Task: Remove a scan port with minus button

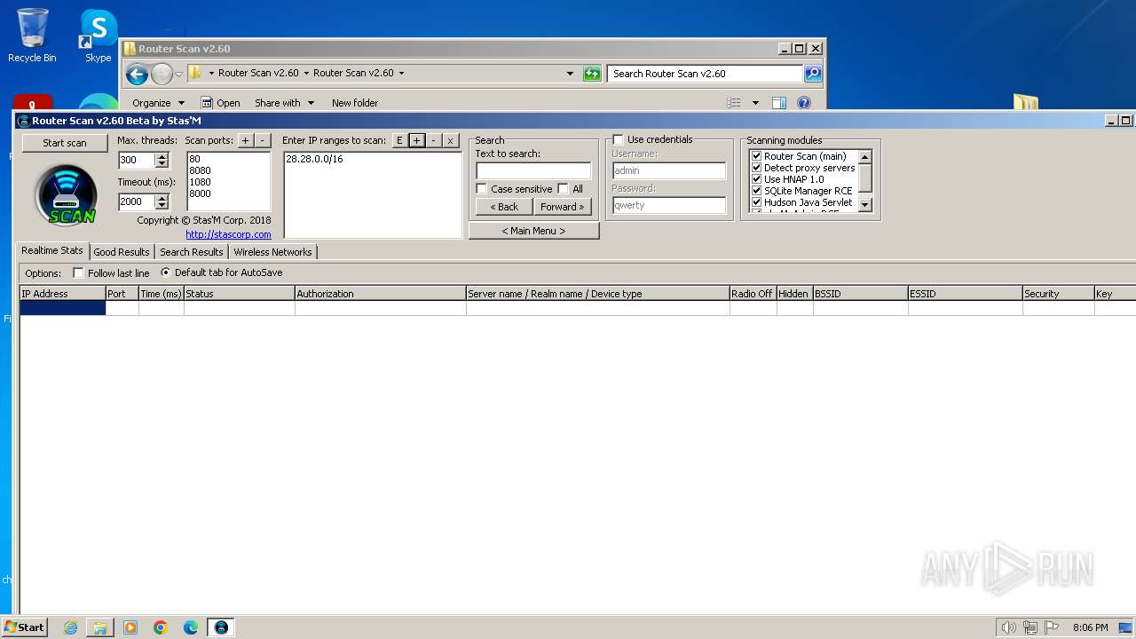Action: coord(262,140)
